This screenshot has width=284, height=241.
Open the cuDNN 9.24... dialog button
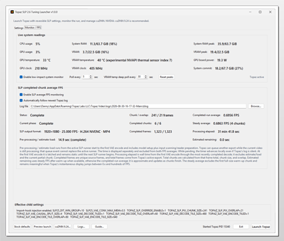pos(63,226)
